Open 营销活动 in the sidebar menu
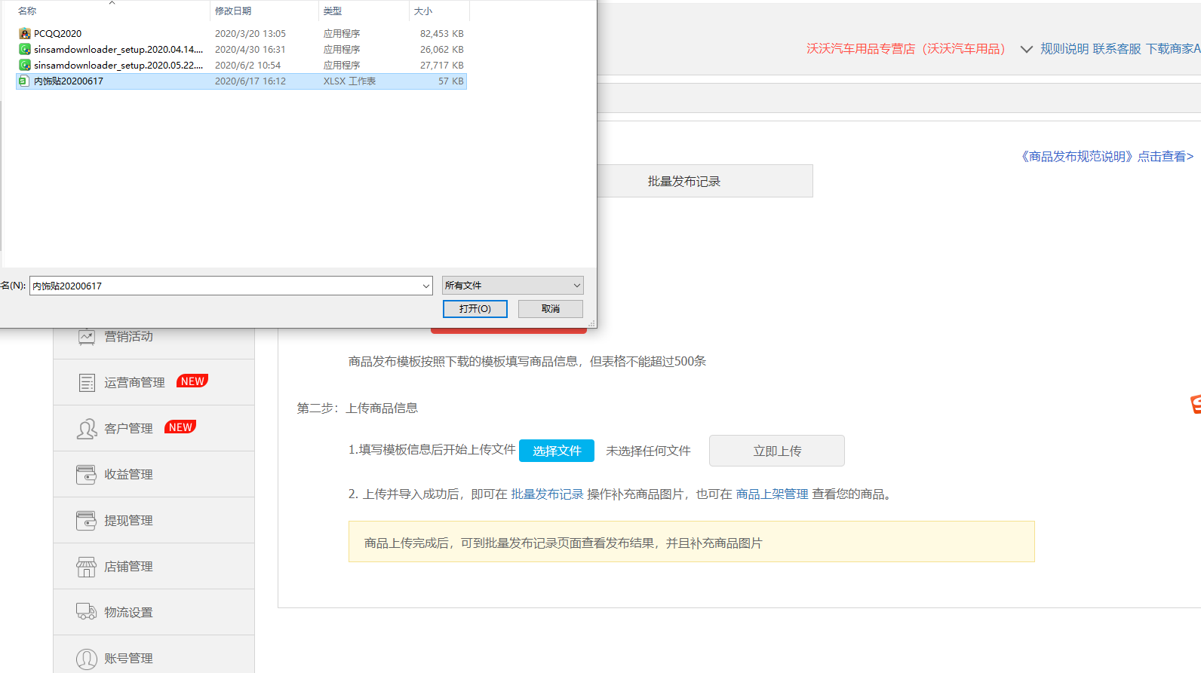This screenshot has width=1201, height=673. tap(128, 337)
